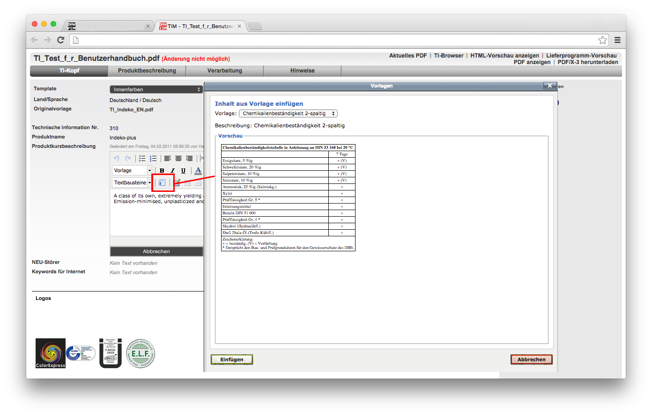Reload the page in browser
Viewport: 652px width, 416px height.
(60, 40)
